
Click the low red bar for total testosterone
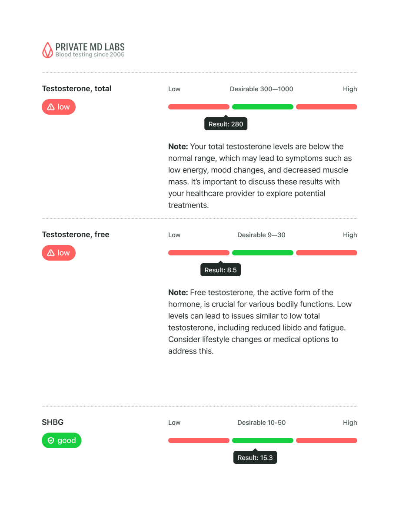pos(199,107)
